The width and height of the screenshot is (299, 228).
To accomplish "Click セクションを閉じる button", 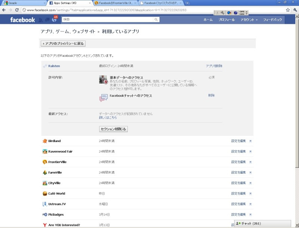I will (x=113, y=129).
